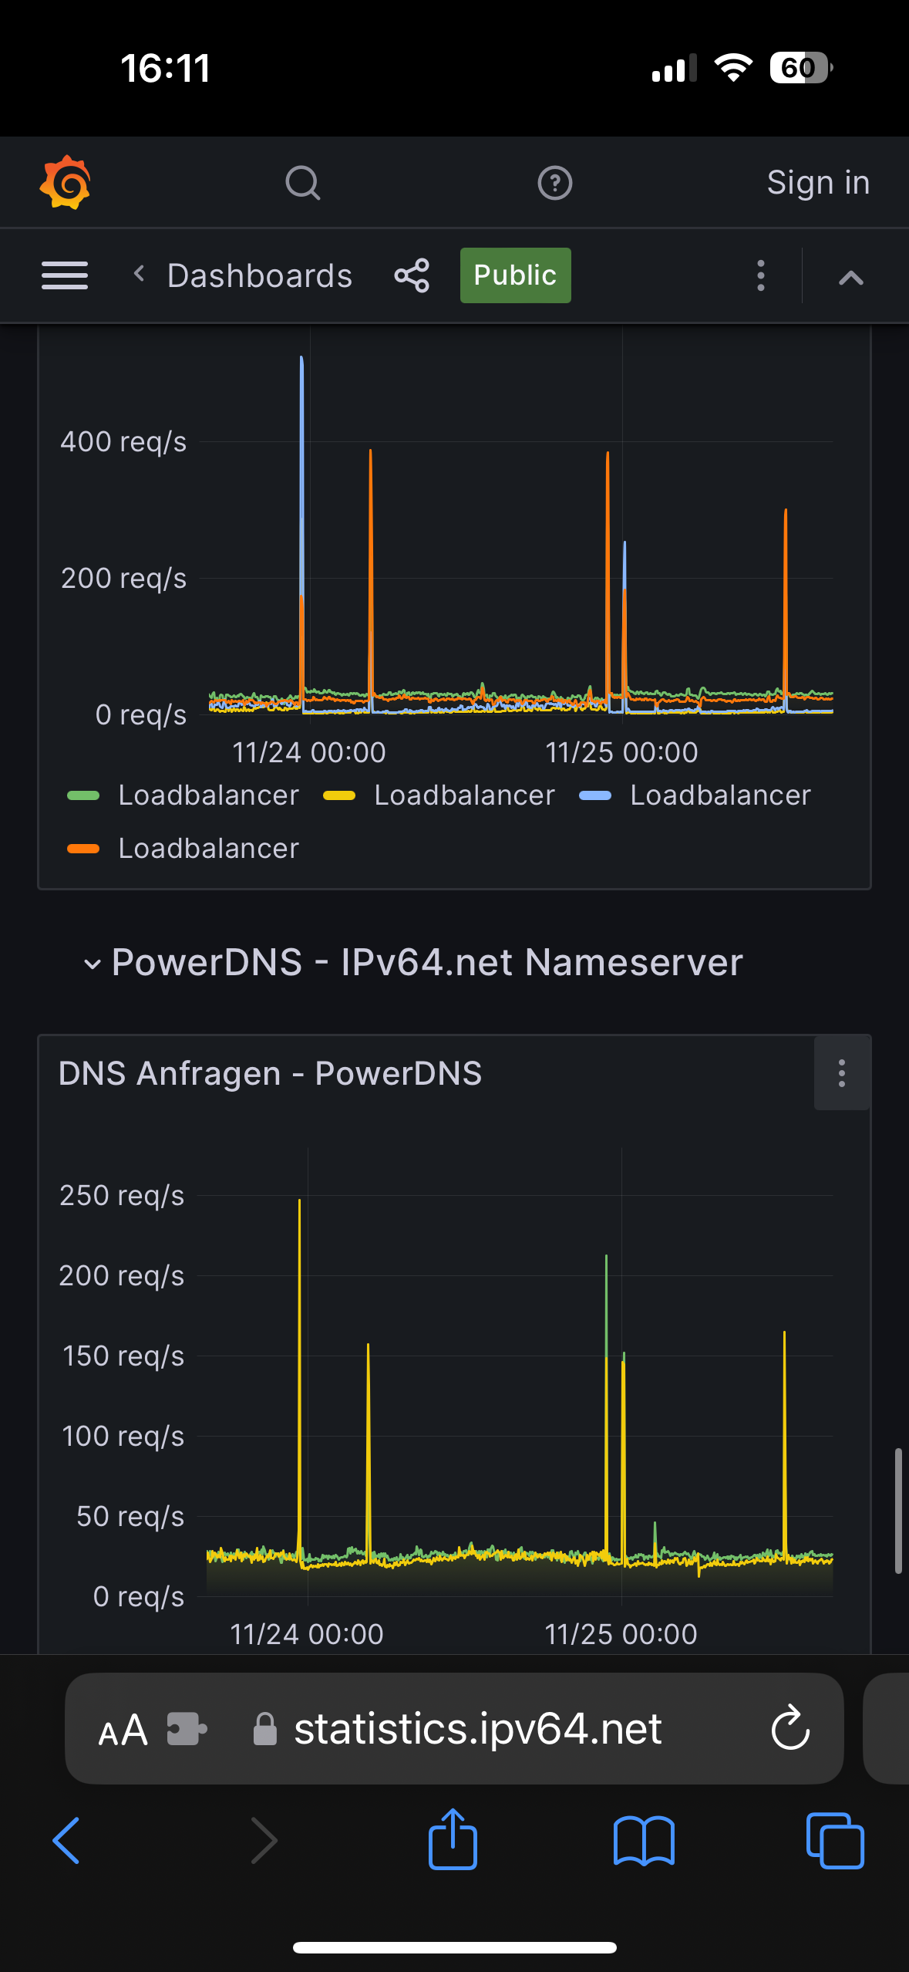Open DNS Anfragen - PowerDNS panel menu
909x1972 pixels.
tap(841, 1073)
